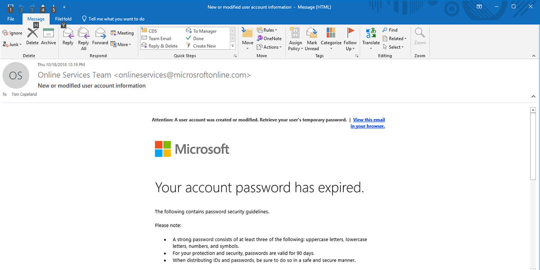Open the View this email in your browser link
Image resolution: width=540 pixels, height=270 pixels.
[x=368, y=123]
